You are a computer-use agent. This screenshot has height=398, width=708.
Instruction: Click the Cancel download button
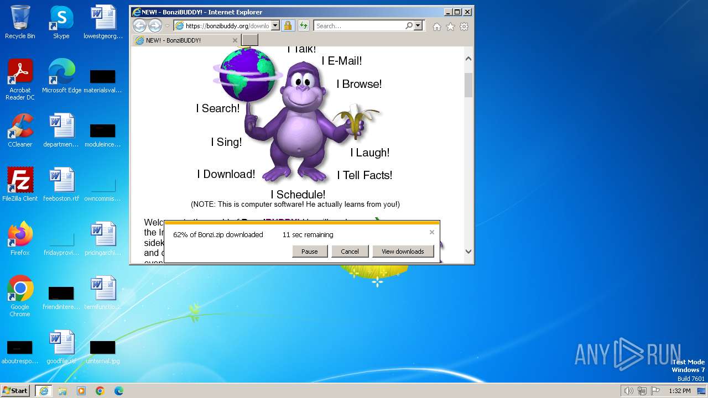point(350,251)
